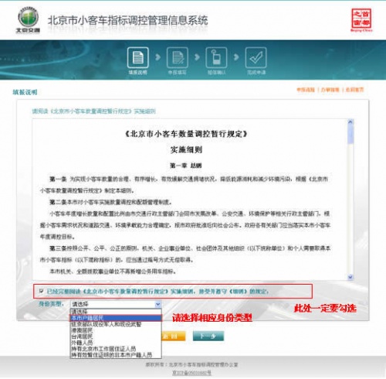Open the 身份类型 dropdown arrow
Viewport: 386px width, 379px height.
point(157,304)
